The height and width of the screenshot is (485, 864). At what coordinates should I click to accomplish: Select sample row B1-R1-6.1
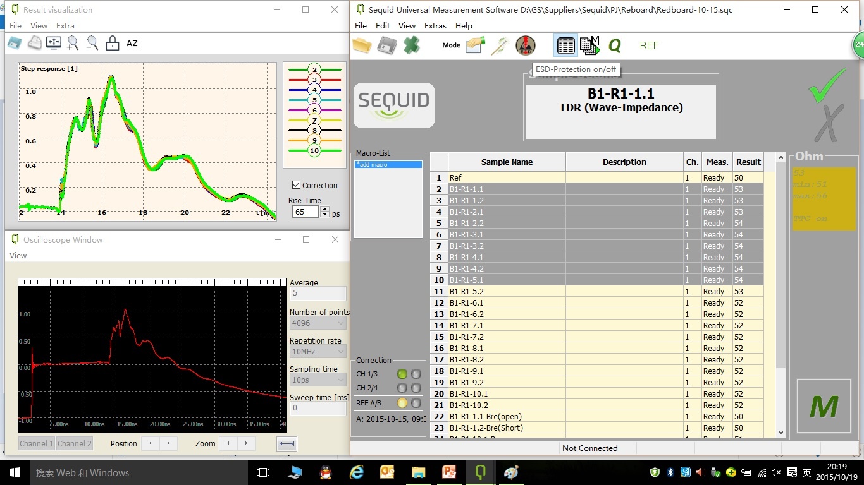coord(506,302)
